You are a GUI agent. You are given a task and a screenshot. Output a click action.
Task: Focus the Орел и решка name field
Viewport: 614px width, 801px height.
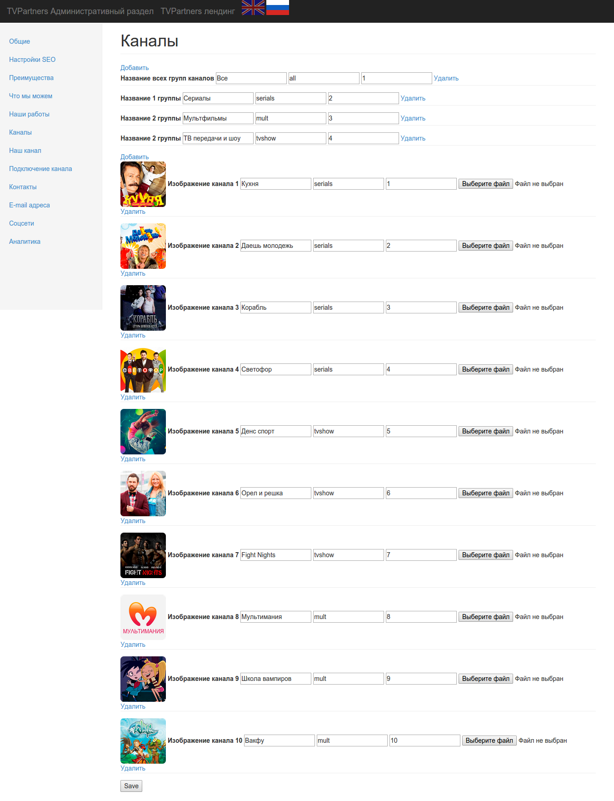[x=276, y=493]
